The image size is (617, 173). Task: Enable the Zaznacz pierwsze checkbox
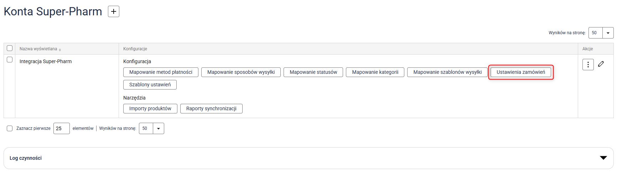coord(10,128)
